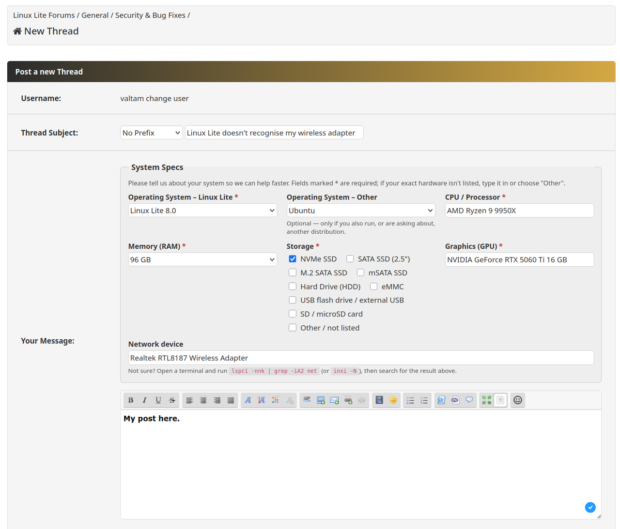Click the outlined smiley face icon
This screenshot has width=620, height=529.
point(518,400)
